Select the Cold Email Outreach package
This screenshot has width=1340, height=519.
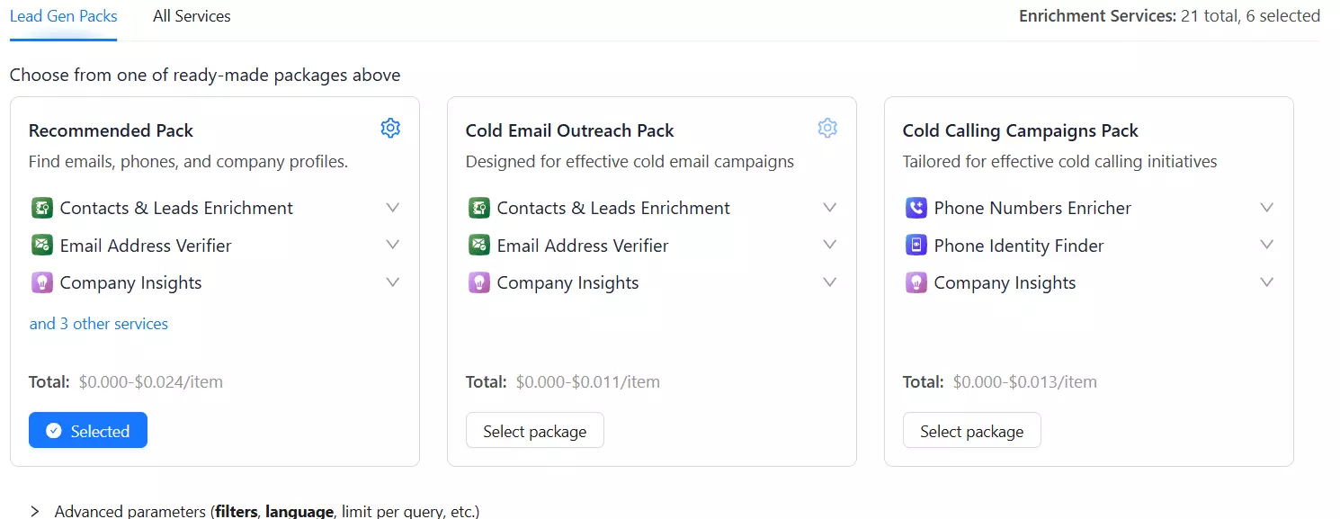click(534, 430)
